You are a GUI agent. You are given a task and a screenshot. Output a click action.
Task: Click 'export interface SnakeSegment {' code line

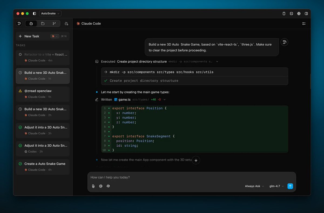click(x=143, y=136)
